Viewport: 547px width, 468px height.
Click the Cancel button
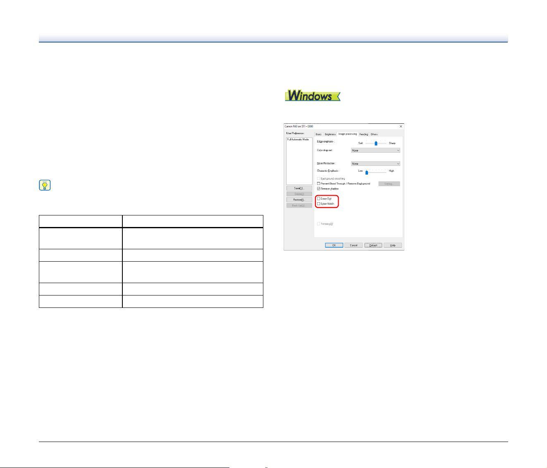coord(354,245)
